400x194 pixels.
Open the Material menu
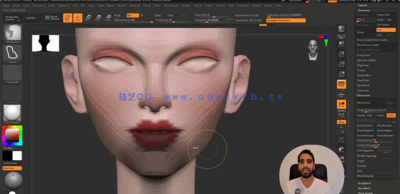coord(135,5)
